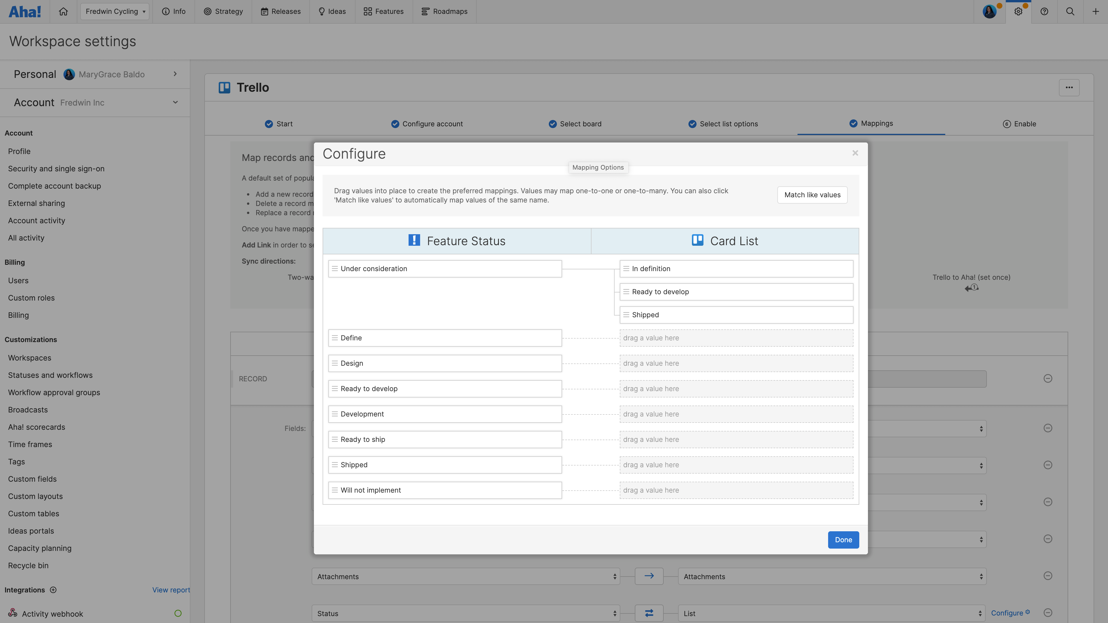The width and height of the screenshot is (1108, 623).
Task: Open the ellipsis menu on the Trello integration card
Action: pos(1070,87)
